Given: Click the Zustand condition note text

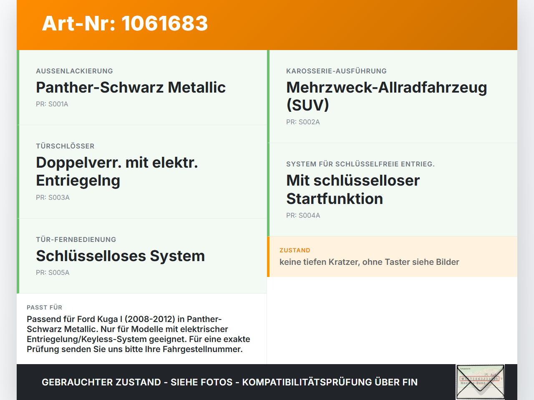Looking at the screenshot, I should tap(369, 262).
